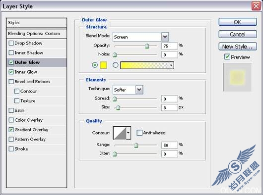
Task: Click the style preview thumbnail
Action: [x=237, y=77]
